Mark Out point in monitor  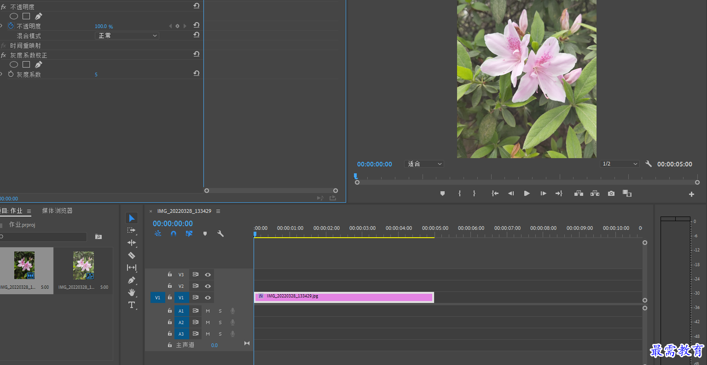point(474,194)
